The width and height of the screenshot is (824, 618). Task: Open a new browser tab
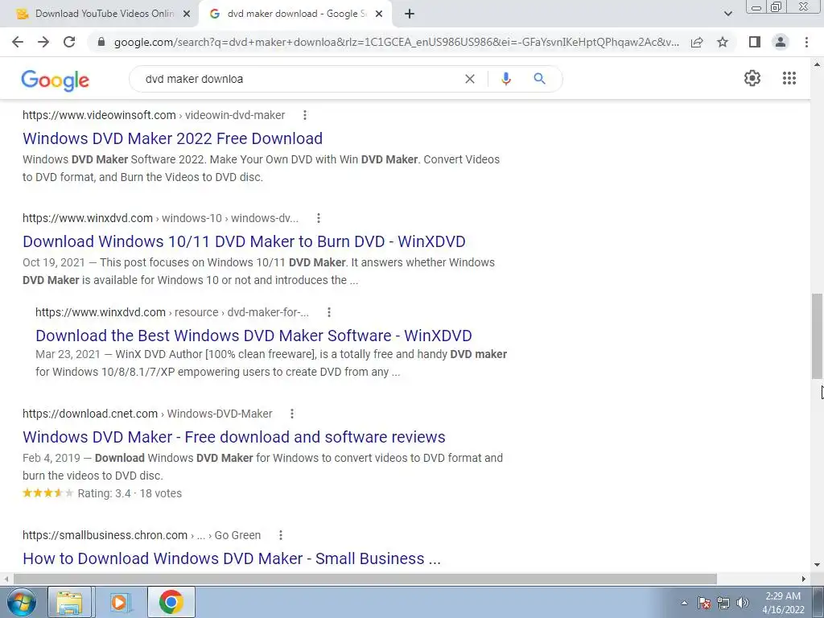point(410,14)
